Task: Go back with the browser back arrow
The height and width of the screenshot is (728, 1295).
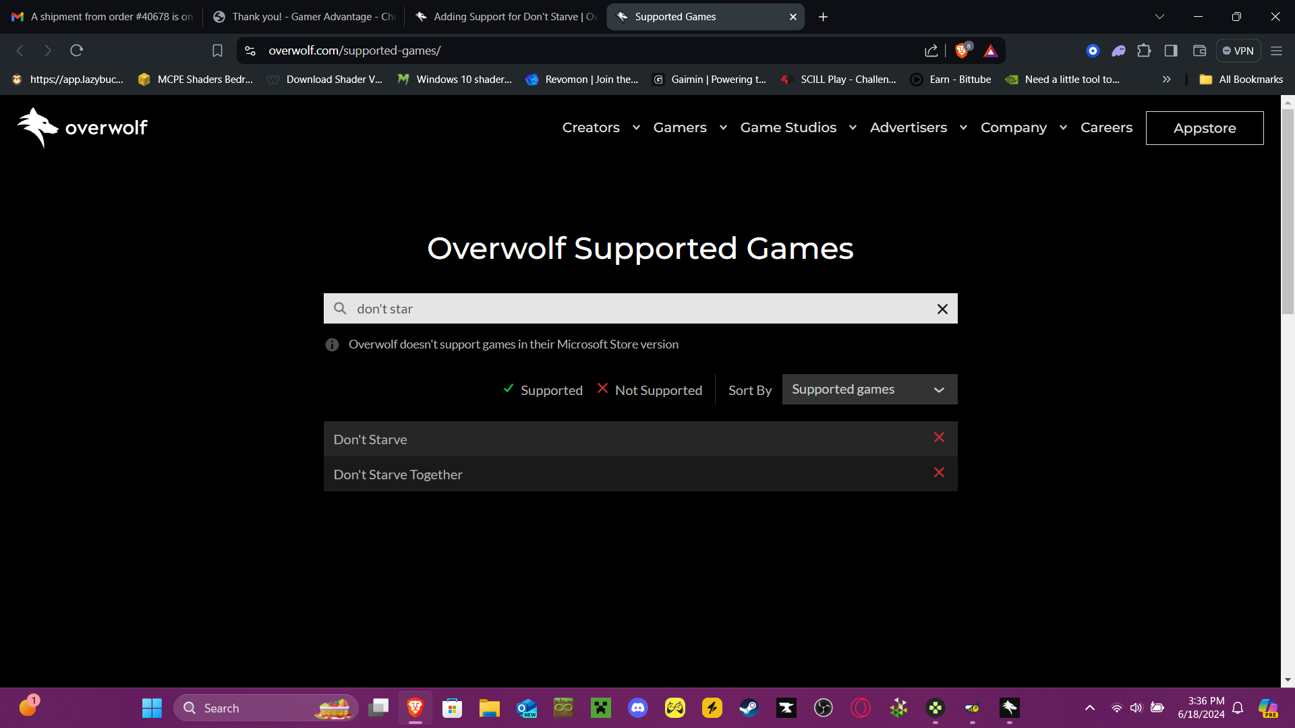Action: 20,51
